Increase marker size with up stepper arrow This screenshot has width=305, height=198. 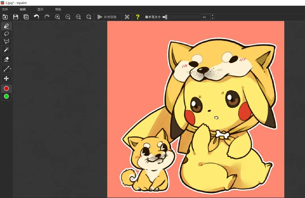point(212,16)
